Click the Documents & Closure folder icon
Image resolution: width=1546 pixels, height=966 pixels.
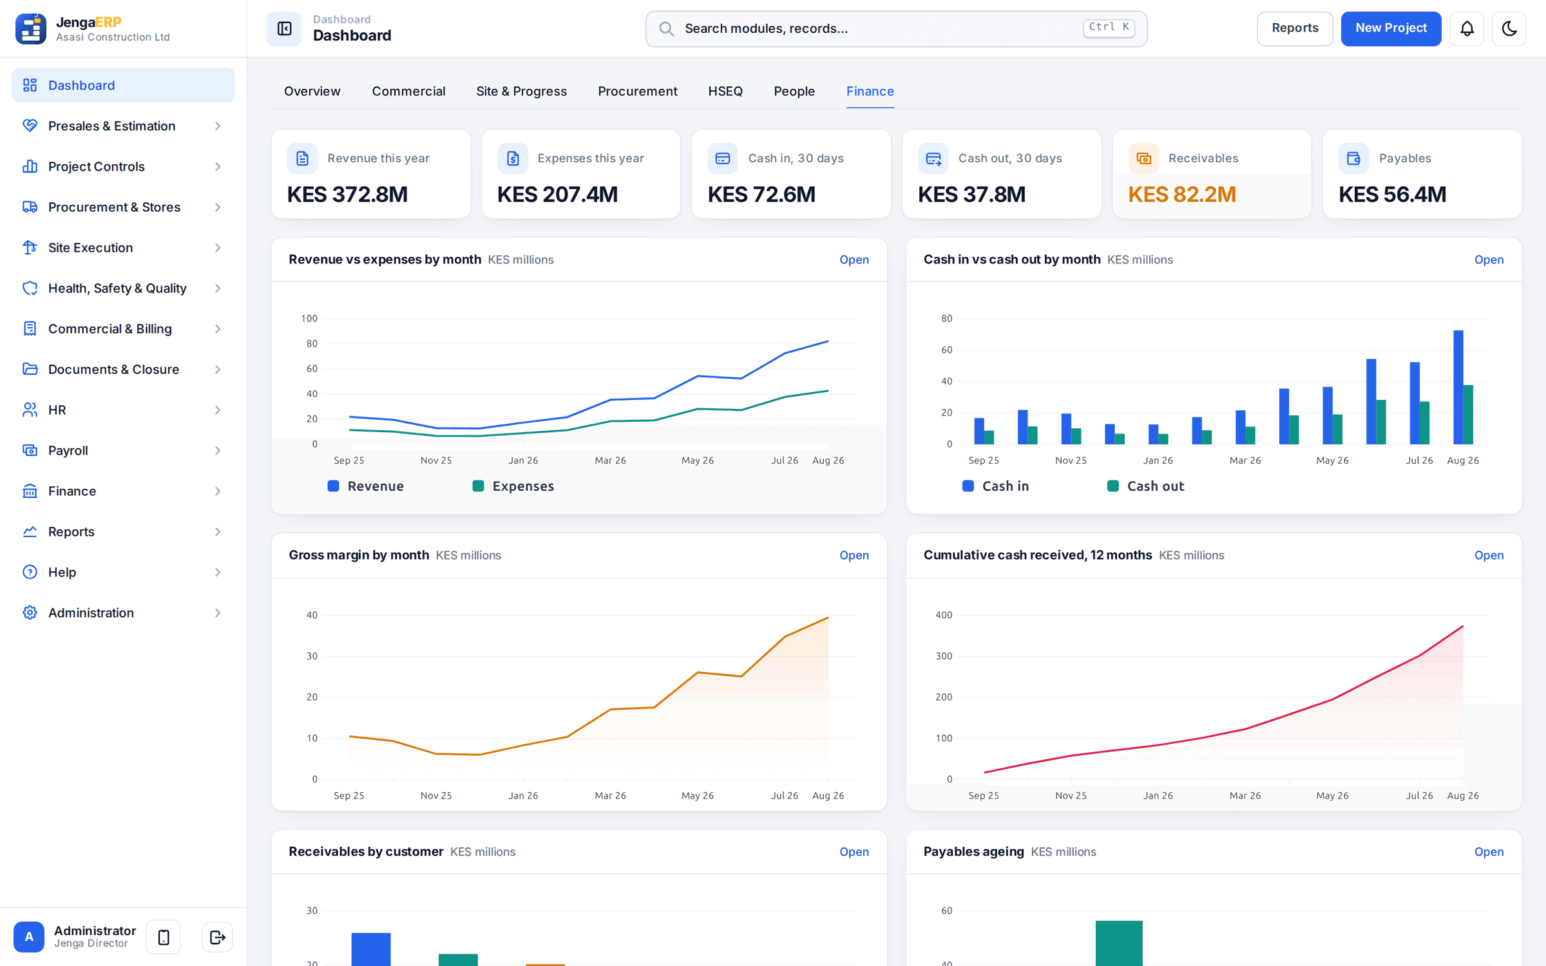click(x=30, y=369)
